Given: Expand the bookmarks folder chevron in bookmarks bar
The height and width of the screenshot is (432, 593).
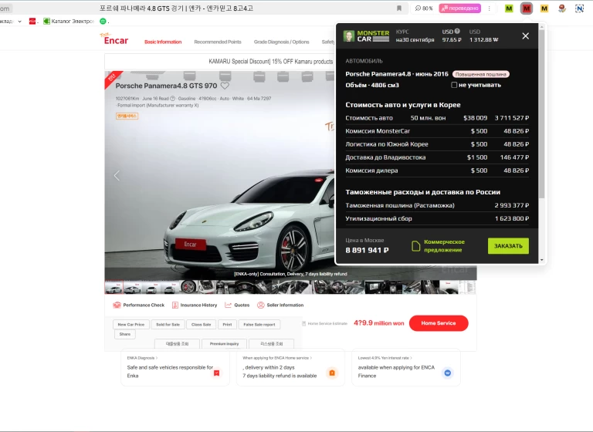Looking at the screenshot, I should [19, 22].
